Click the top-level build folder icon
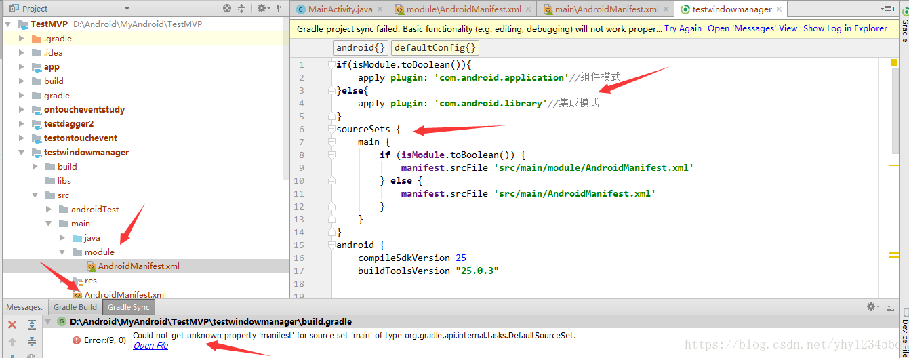The image size is (909, 358). pyautogui.click(x=37, y=81)
